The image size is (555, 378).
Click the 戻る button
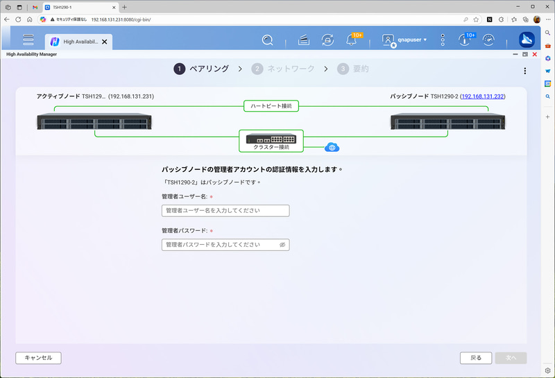pyautogui.click(x=476, y=358)
